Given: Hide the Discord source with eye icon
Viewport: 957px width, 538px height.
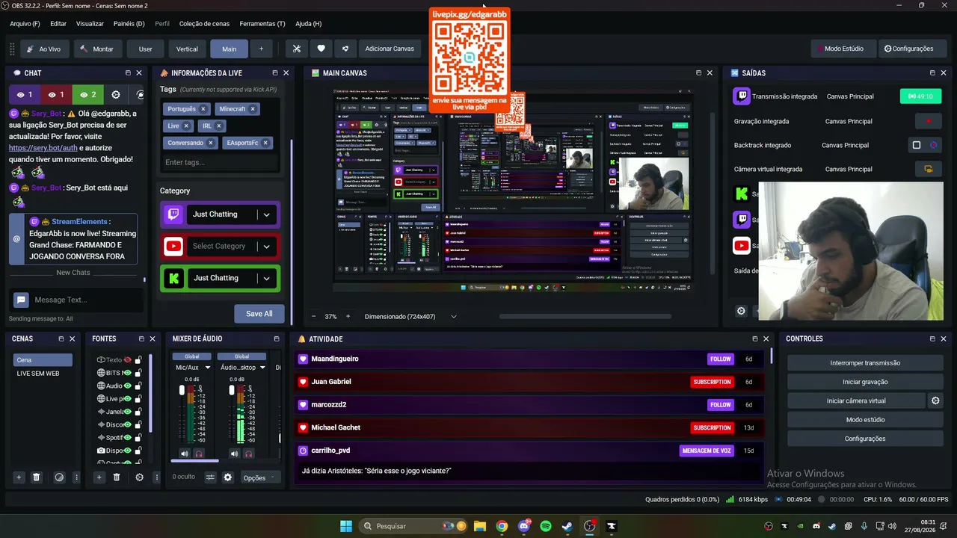Looking at the screenshot, I should 128,424.
